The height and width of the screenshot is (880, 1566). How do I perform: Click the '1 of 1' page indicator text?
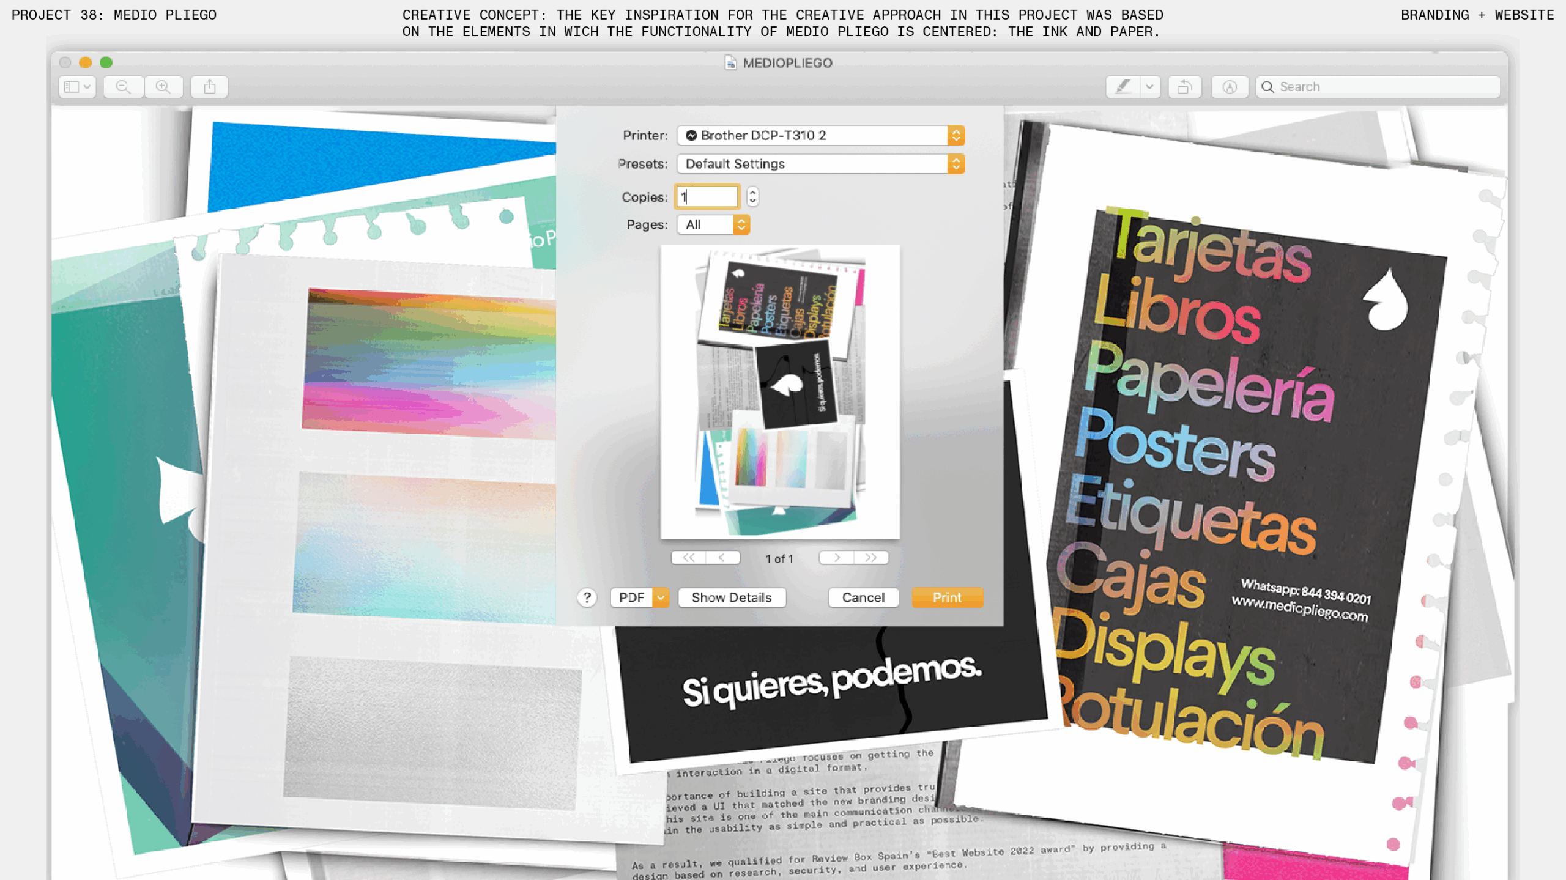[779, 559]
